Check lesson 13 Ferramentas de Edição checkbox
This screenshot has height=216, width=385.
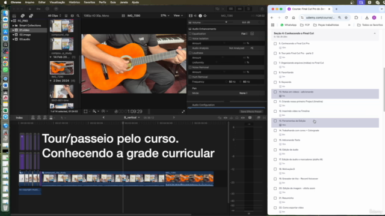(x=276, y=121)
